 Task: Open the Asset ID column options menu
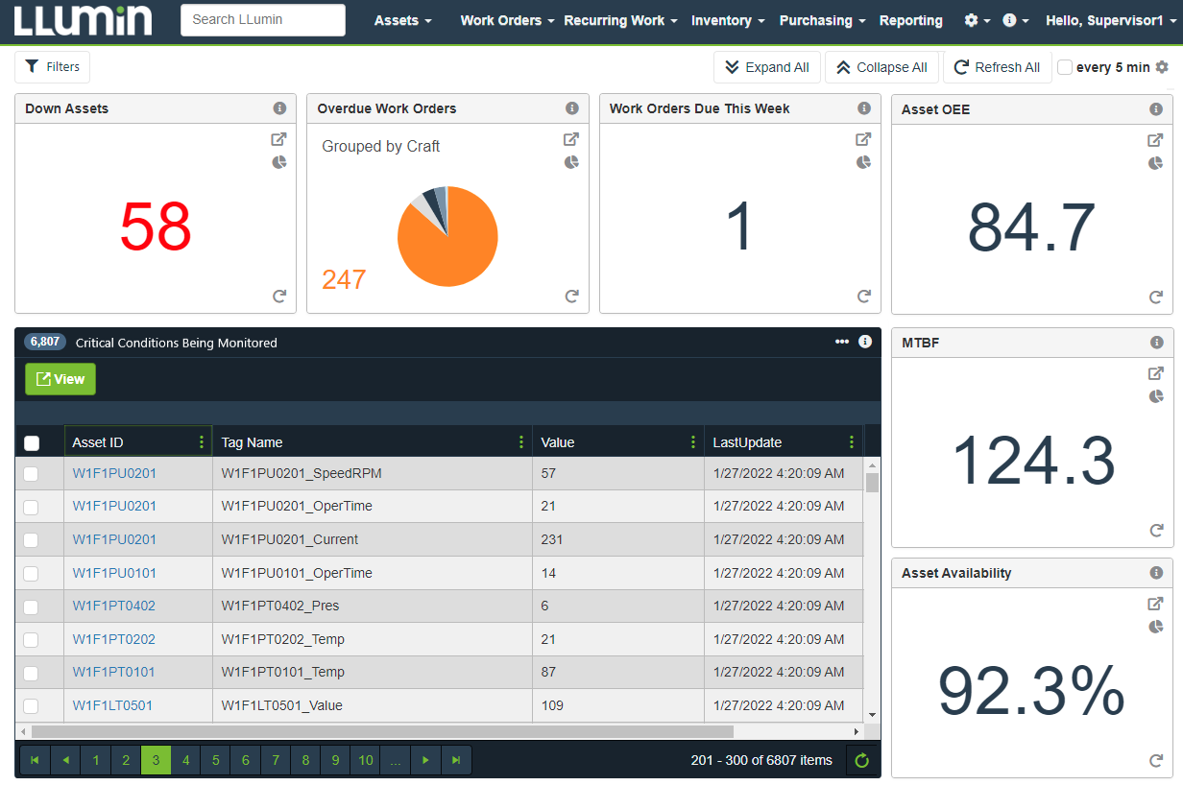[202, 442]
